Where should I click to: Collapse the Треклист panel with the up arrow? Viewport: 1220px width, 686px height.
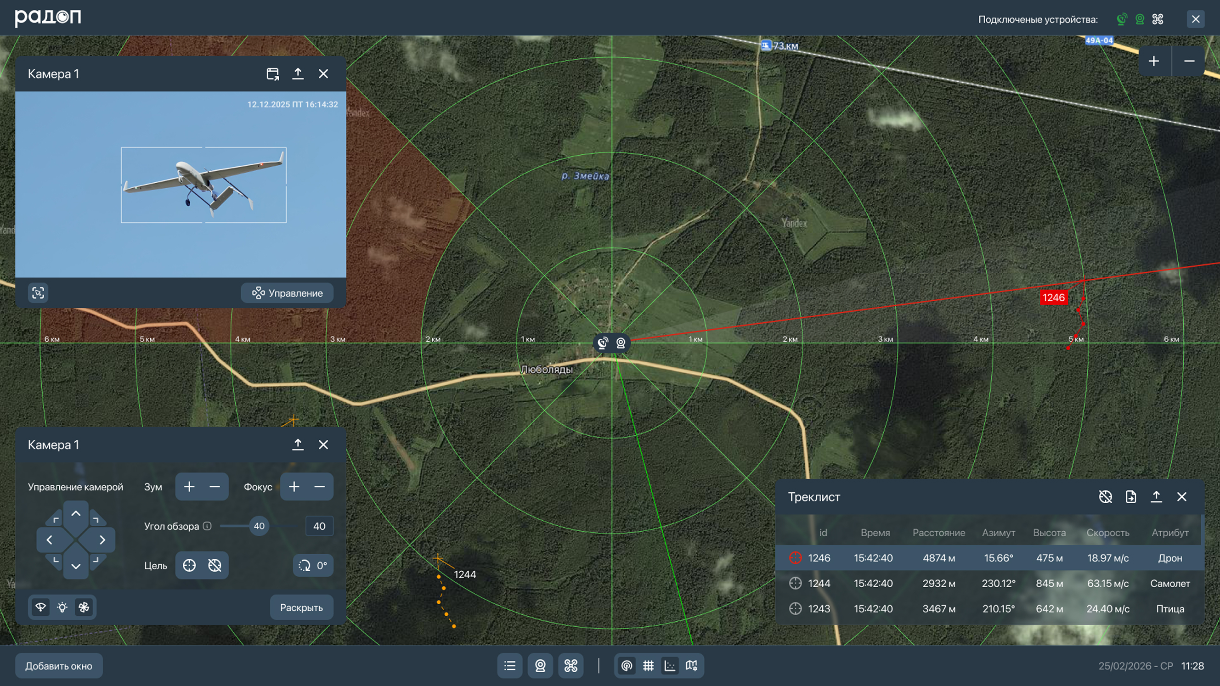[x=1156, y=497]
